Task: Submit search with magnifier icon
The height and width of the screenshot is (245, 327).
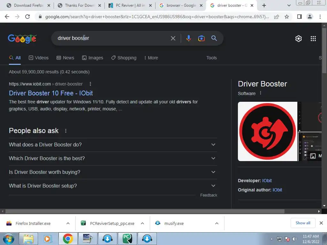Action: (214, 38)
